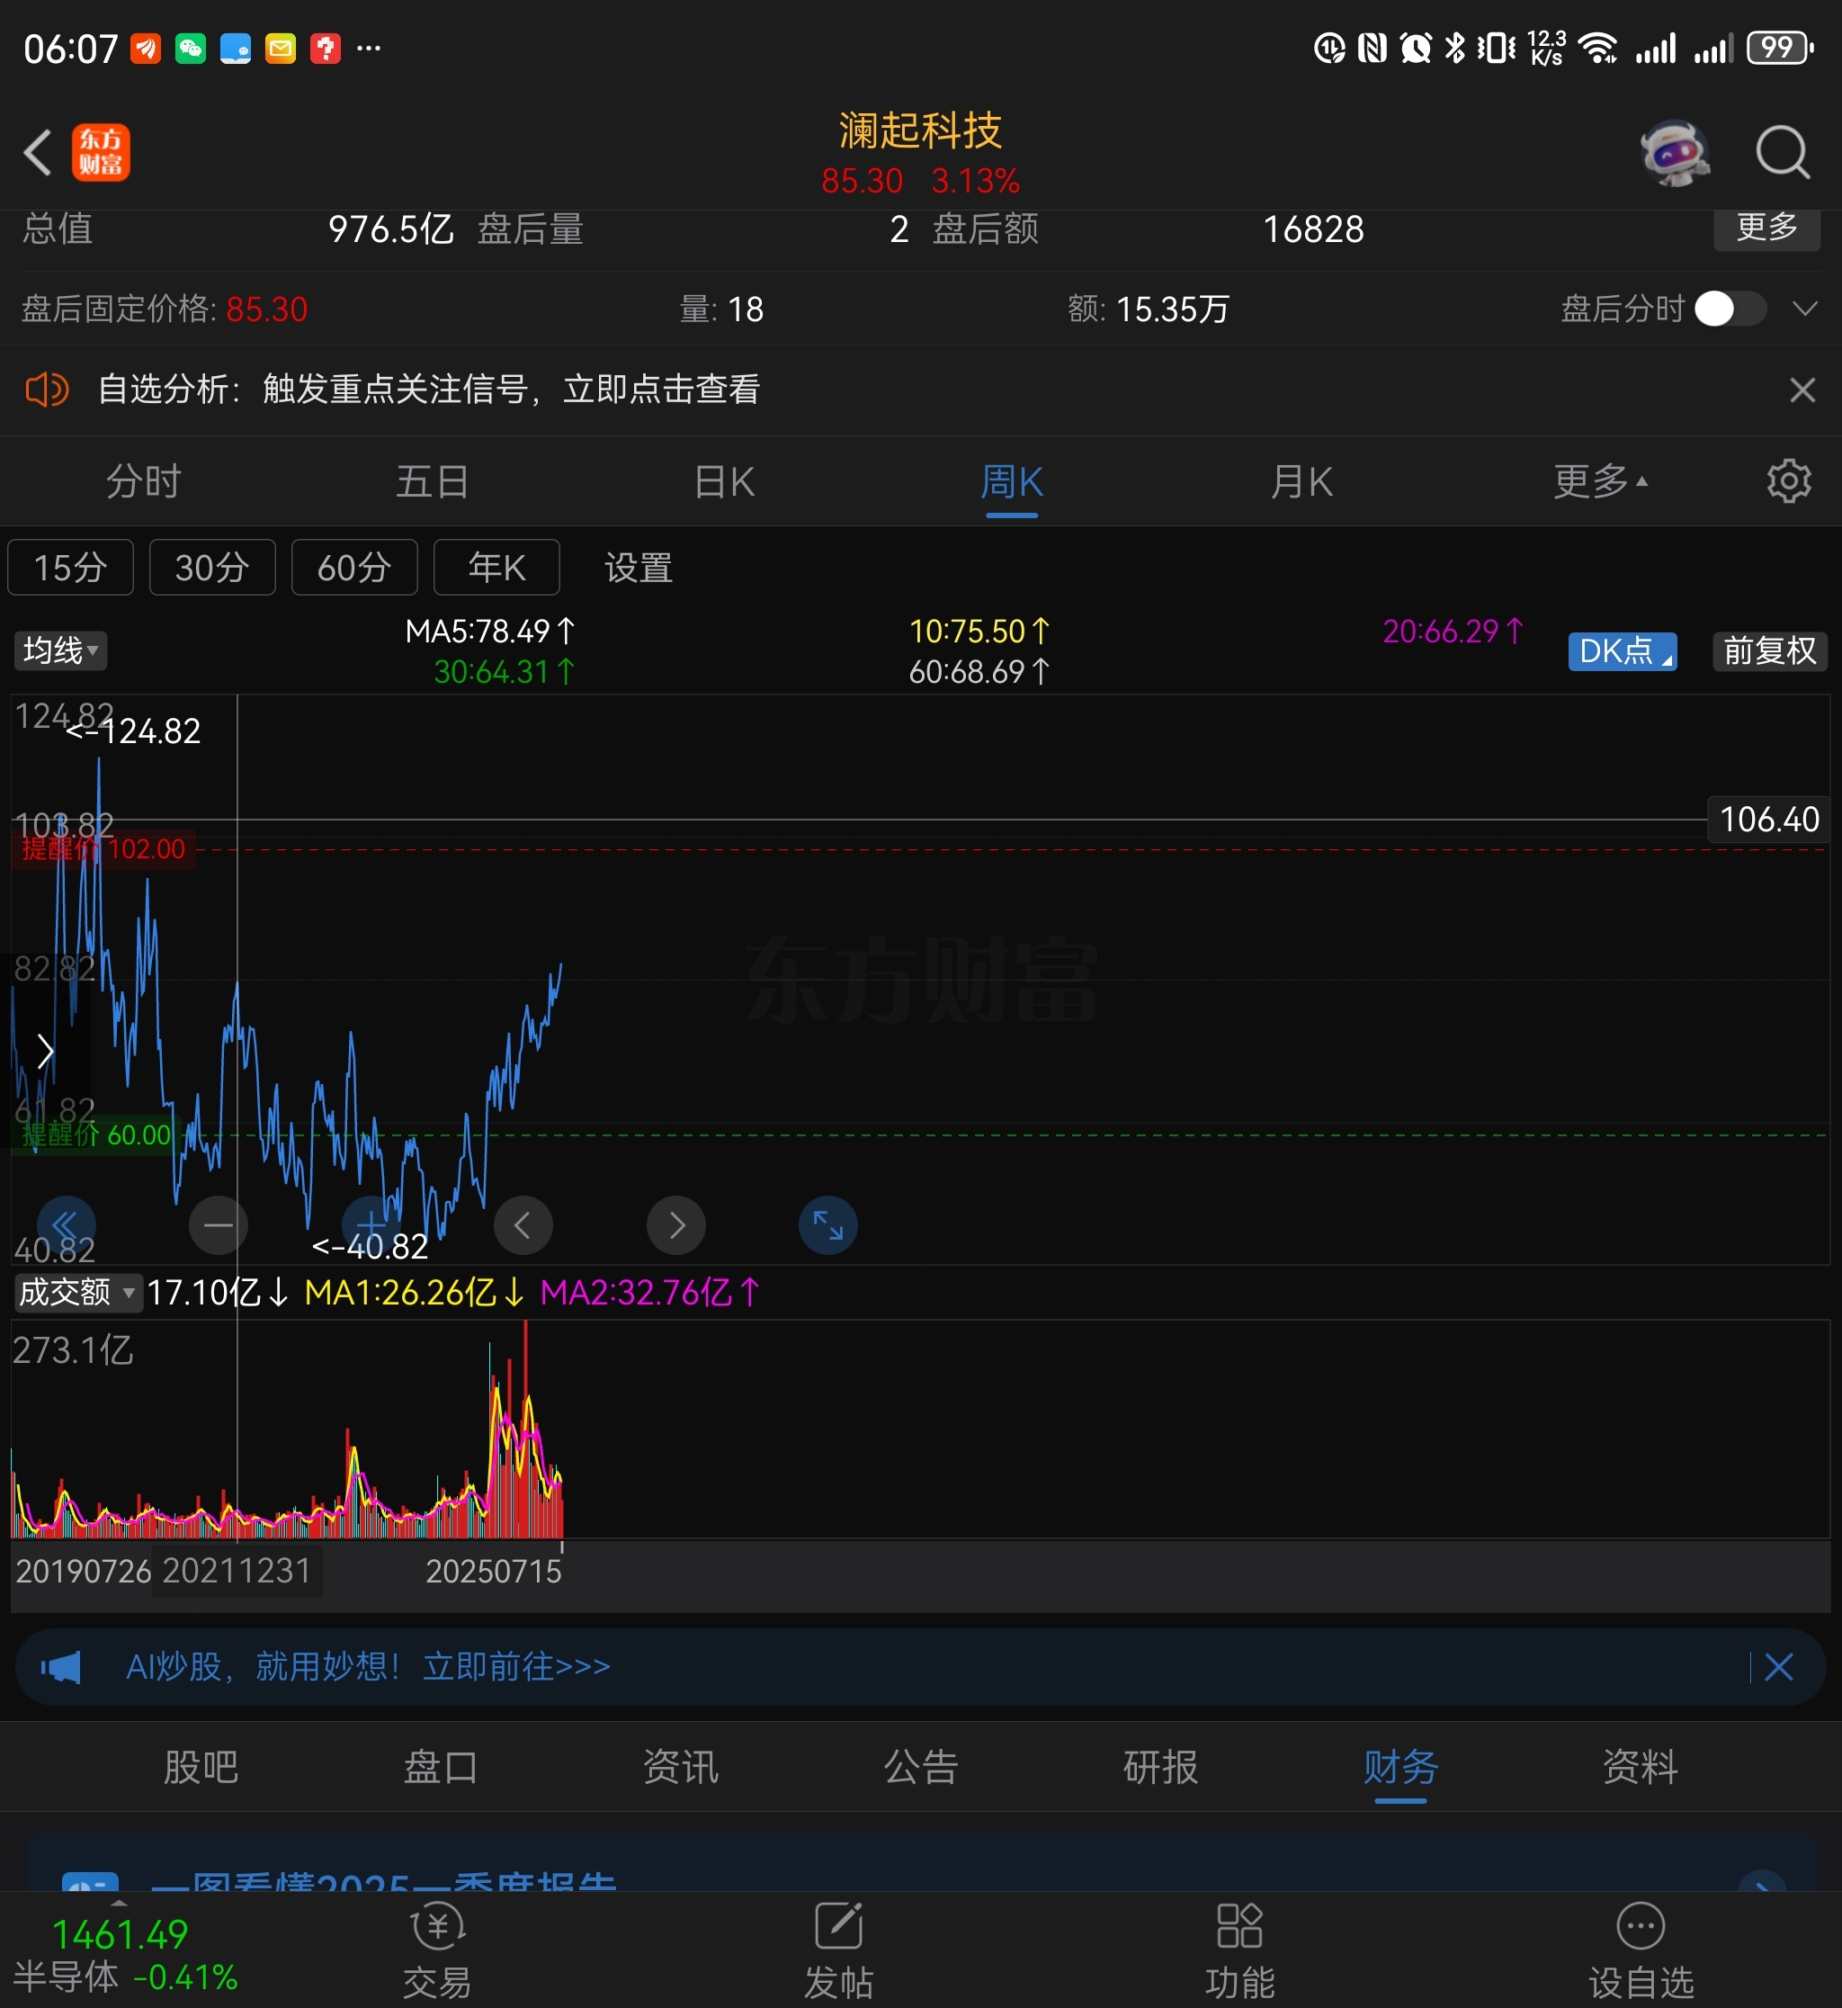Tap the 澜起科技 stock title
This screenshot has width=1842, height=2008.
tap(920, 130)
